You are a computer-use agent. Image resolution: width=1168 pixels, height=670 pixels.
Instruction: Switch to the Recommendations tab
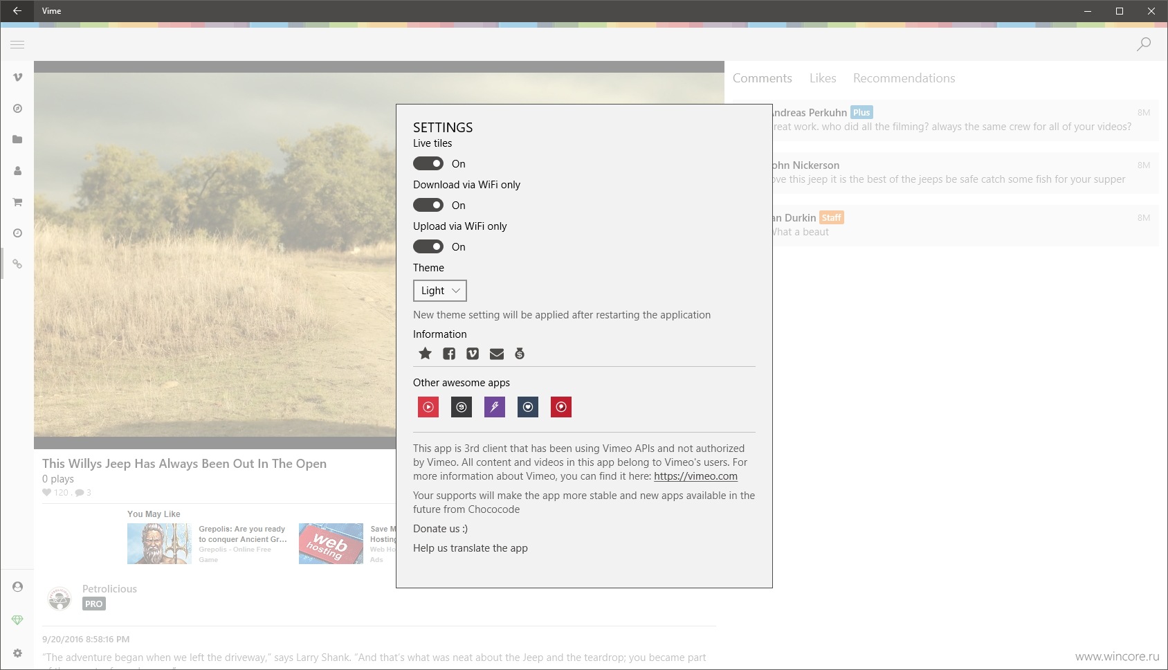[904, 78]
